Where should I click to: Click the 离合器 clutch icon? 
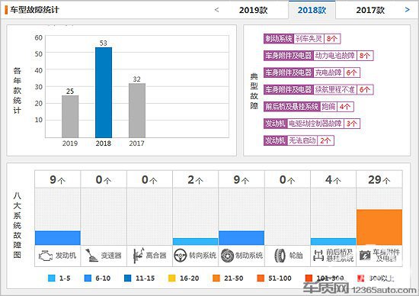click(138, 256)
